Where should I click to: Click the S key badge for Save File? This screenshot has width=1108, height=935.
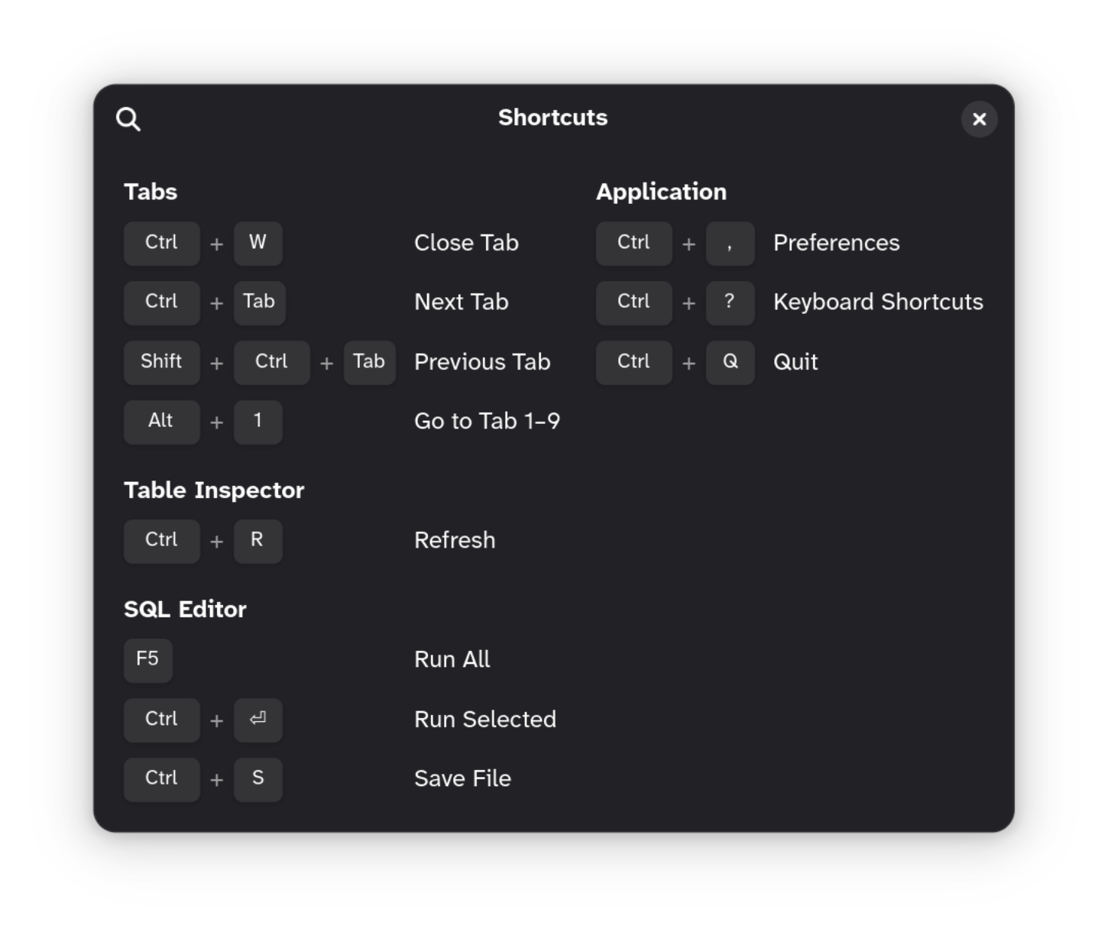tap(258, 778)
